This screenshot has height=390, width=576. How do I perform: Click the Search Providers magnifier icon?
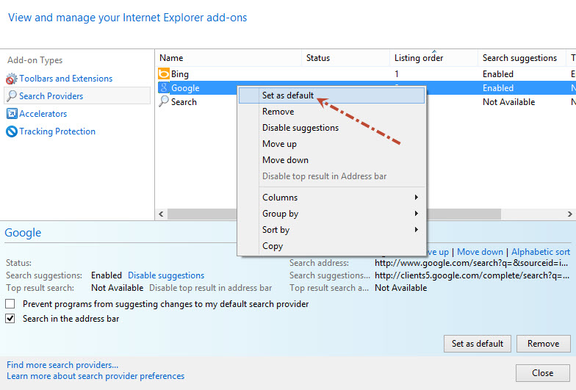point(12,95)
